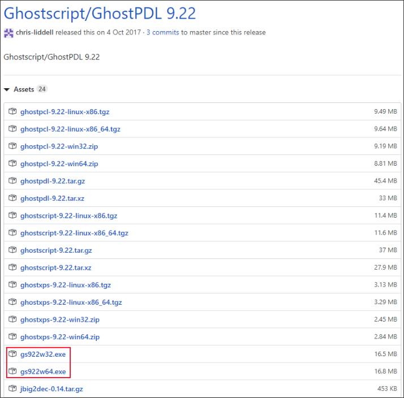Viewport: 404px width, 398px height.
Task: Download ghostpdl-9.22.tar.xz archive
Action: 52,198
